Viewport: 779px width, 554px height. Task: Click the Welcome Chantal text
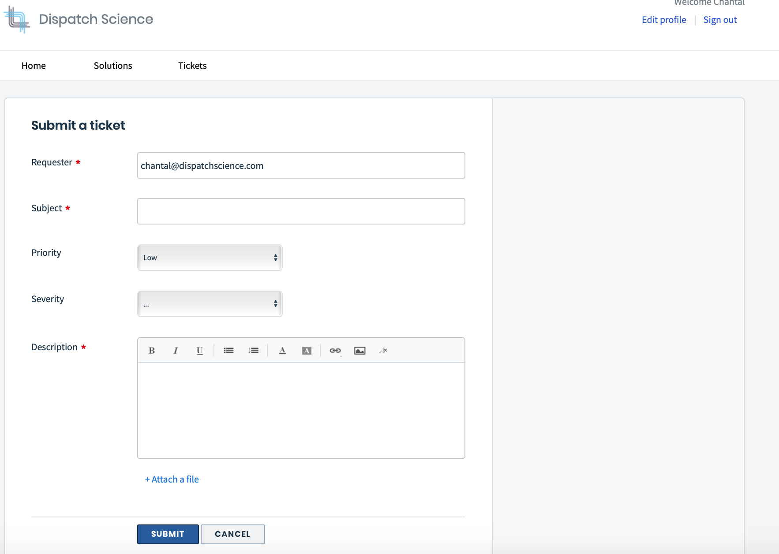709,3
